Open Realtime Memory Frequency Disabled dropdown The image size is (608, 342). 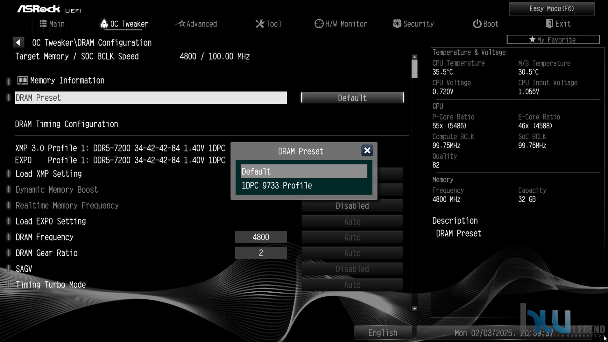tap(352, 206)
